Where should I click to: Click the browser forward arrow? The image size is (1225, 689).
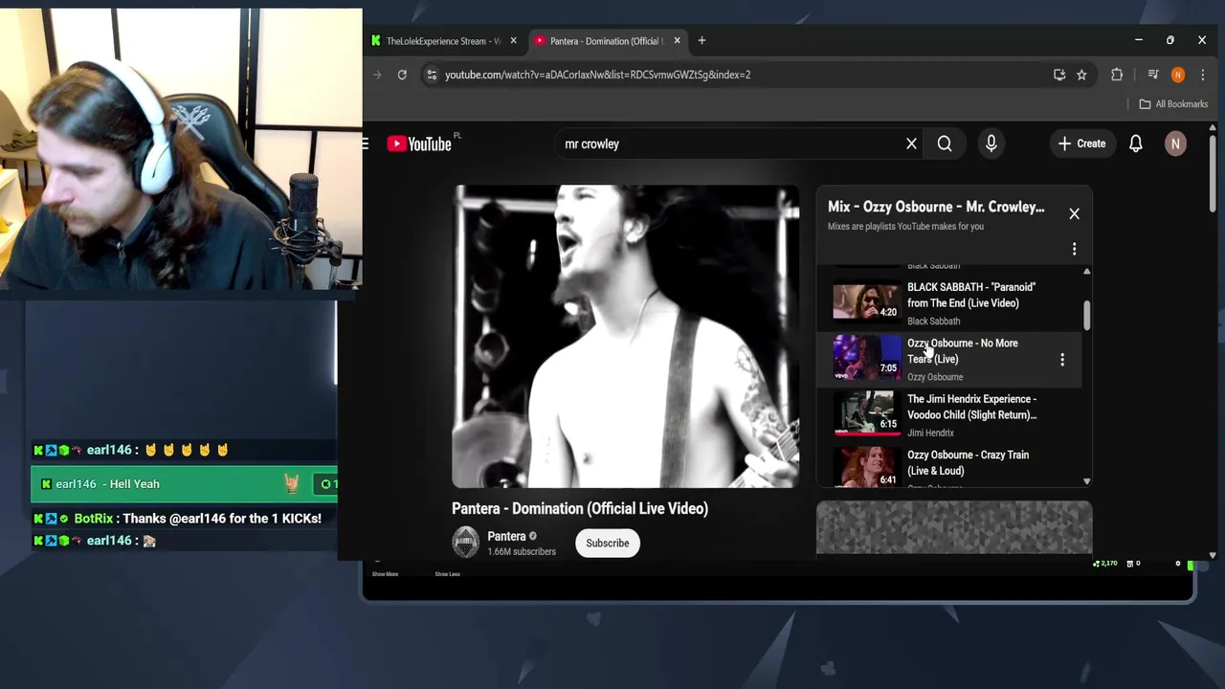(x=377, y=75)
